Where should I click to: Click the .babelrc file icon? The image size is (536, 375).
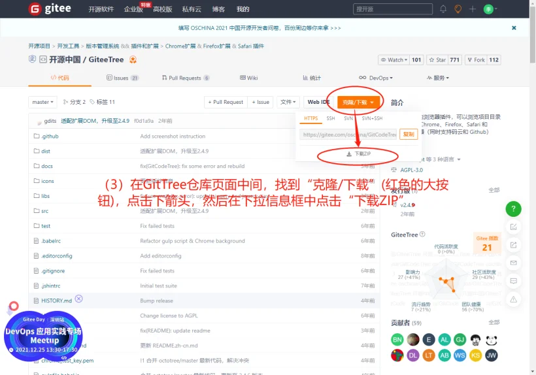36,241
